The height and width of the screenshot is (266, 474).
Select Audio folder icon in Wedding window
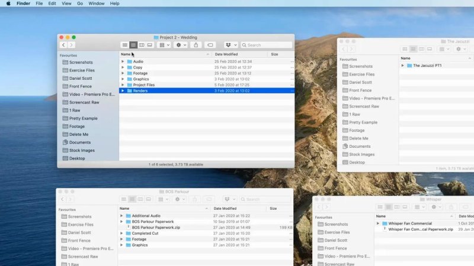tap(130, 61)
